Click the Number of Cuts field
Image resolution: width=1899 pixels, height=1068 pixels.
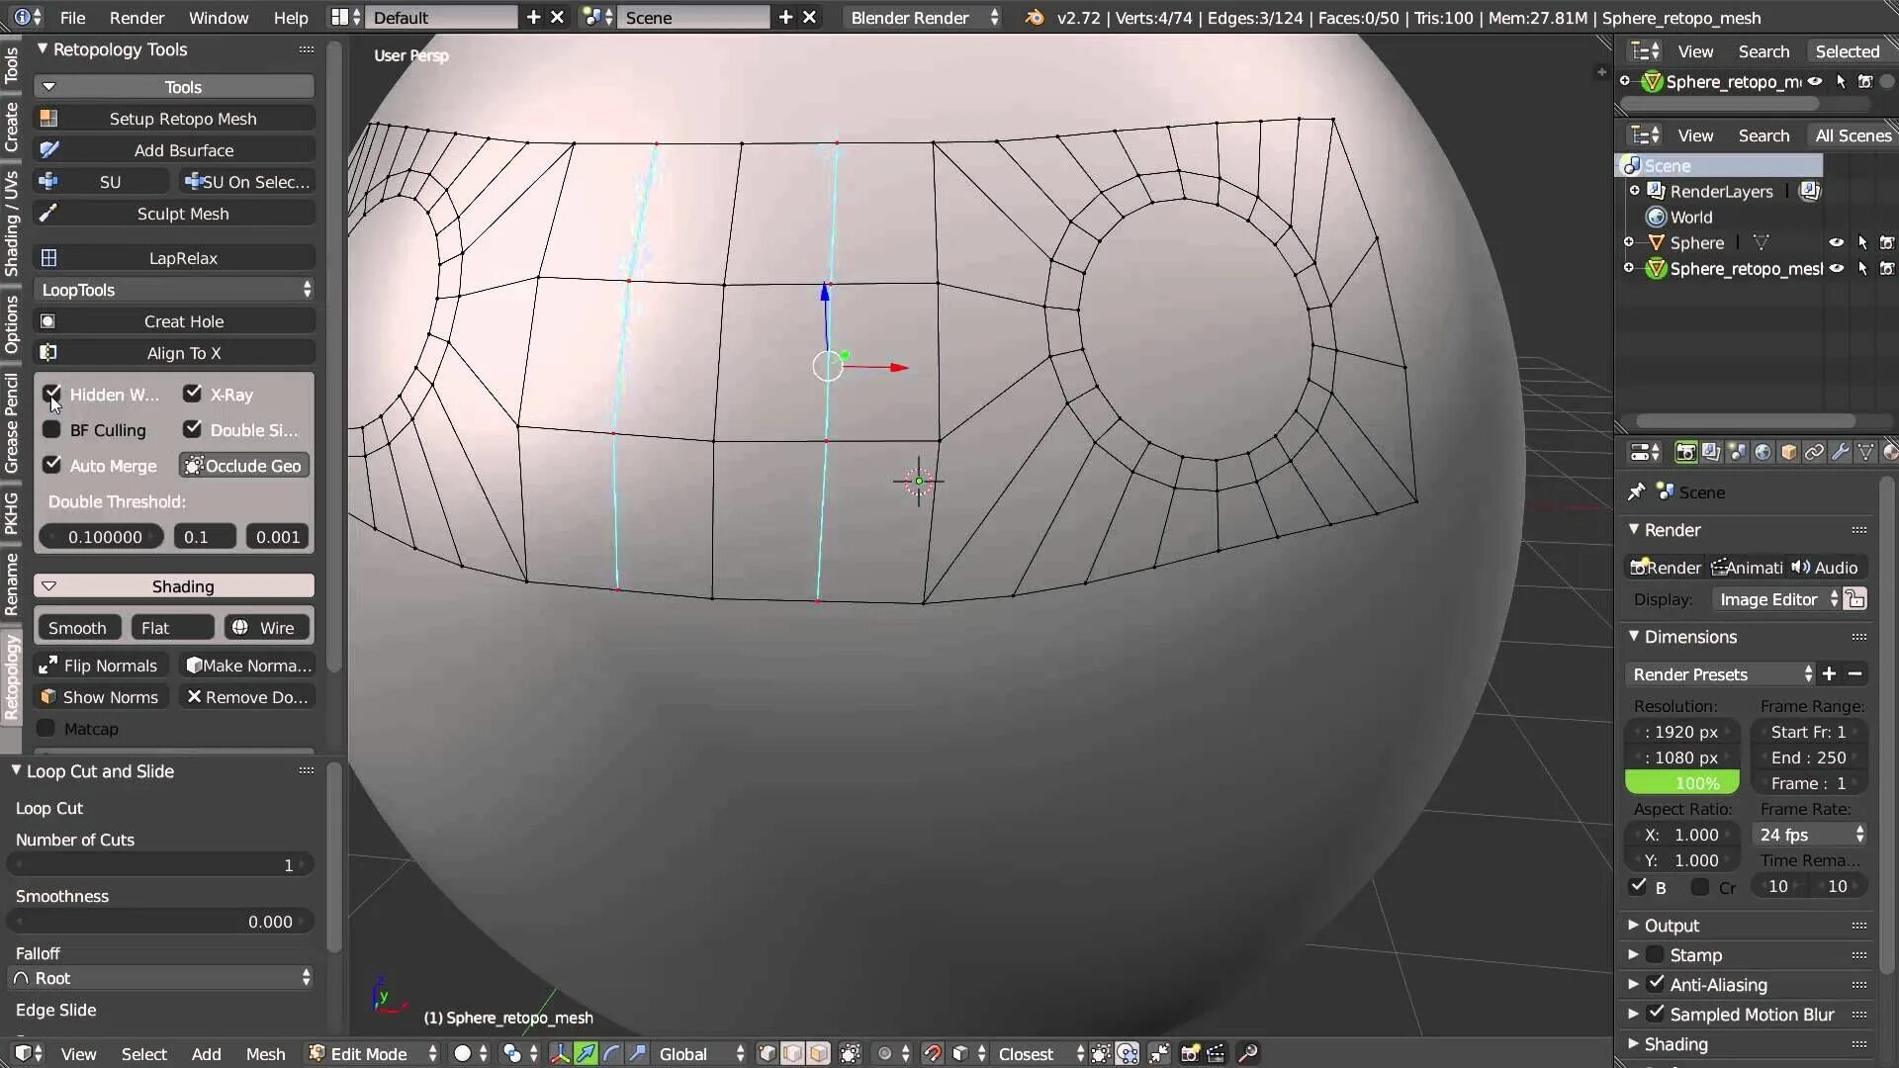click(160, 864)
